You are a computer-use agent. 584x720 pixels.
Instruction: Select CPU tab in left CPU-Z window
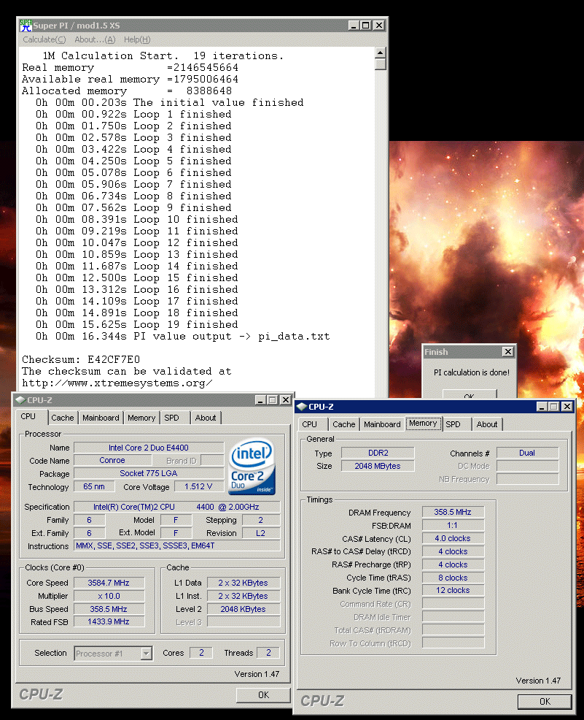click(x=28, y=416)
